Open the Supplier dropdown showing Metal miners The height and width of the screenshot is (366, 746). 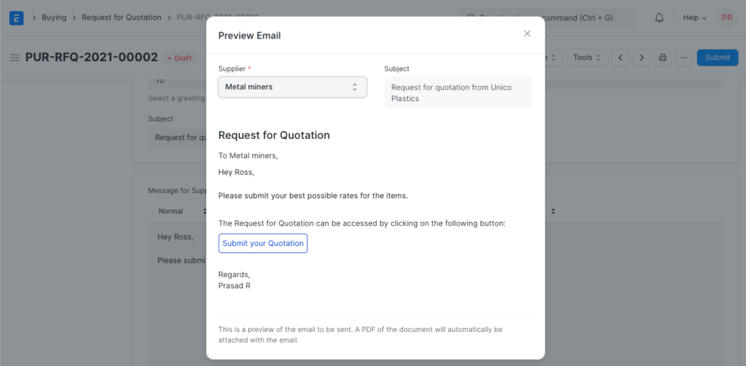tap(292, 87)
